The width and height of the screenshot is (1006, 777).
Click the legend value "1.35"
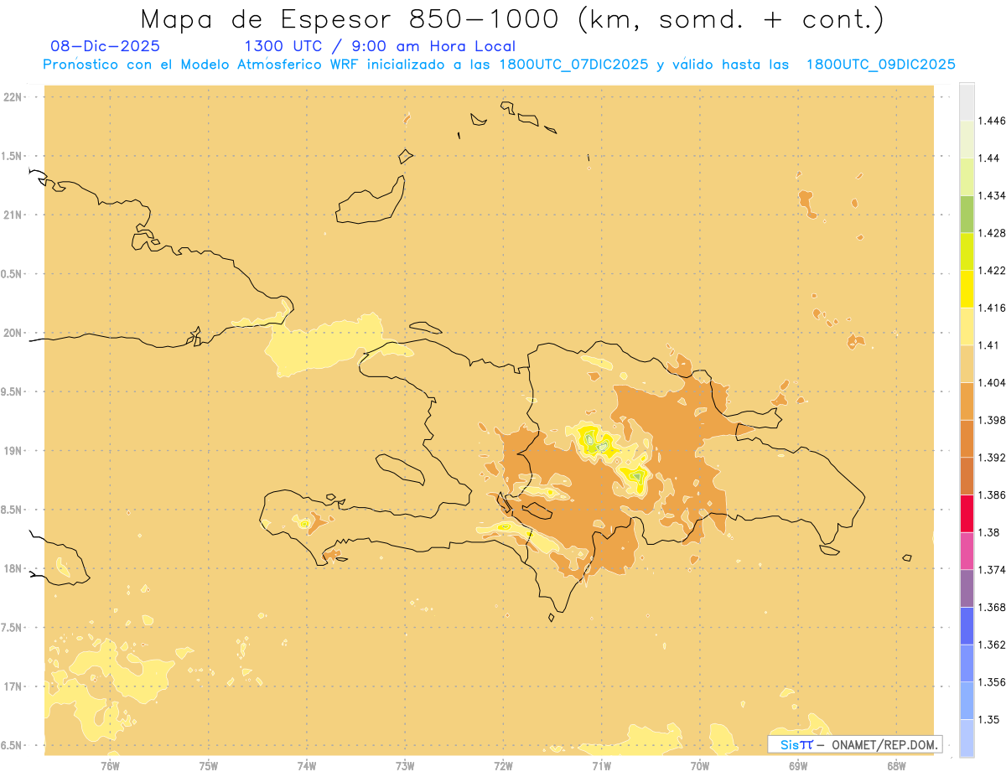[x=990, y=719]
